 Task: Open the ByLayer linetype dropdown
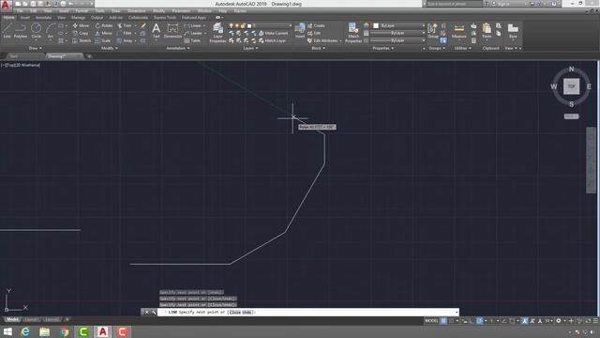click(397, 40)
